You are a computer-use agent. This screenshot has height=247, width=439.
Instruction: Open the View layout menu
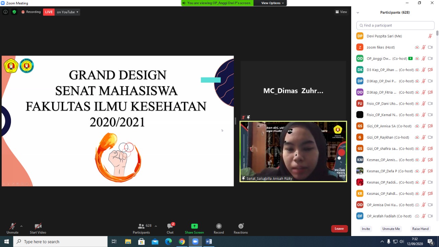341,12
